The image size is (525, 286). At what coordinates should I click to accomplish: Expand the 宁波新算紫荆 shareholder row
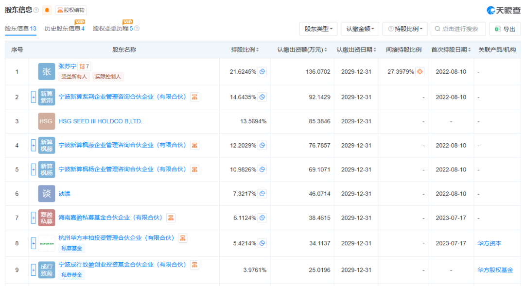34,97
